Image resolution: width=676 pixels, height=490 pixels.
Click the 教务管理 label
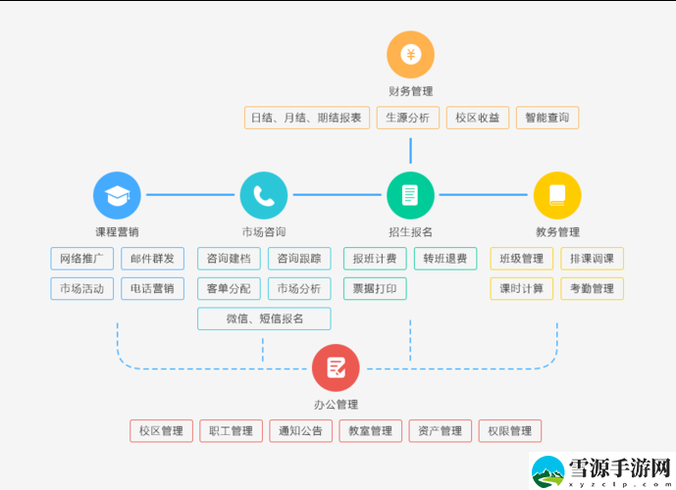(557, 232)
